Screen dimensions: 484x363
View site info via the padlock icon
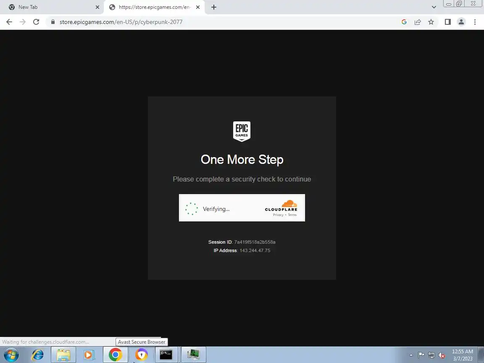[x=53, y=22]
